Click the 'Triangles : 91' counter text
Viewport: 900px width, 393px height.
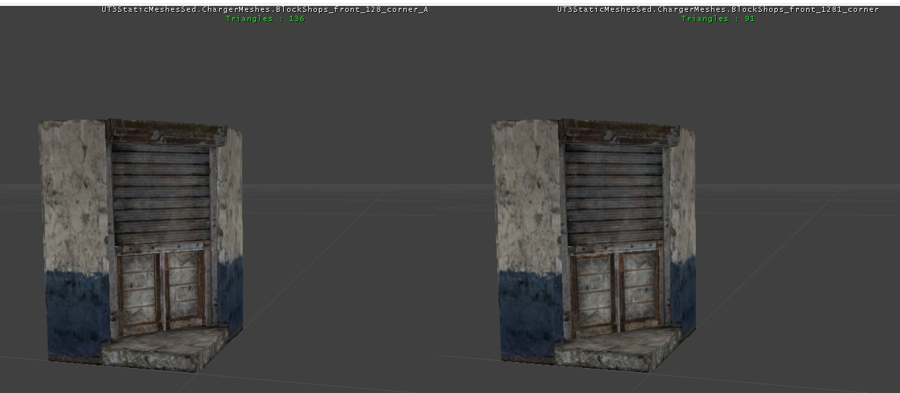(718, 18)
